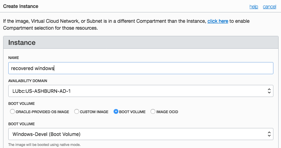Viewport: 281px width, 148px height.
Task: Click the Create Instance dialog title
Action: [x=21, y=7]
